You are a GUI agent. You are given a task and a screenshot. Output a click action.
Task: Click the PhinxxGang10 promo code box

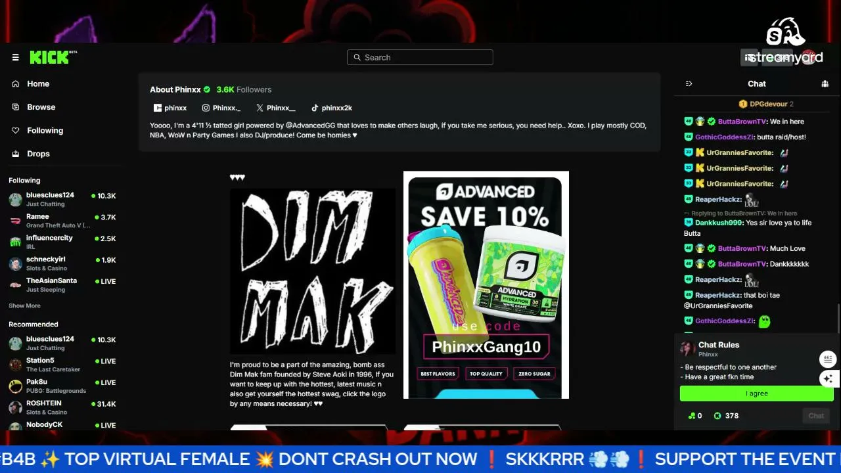pos(486,347)
